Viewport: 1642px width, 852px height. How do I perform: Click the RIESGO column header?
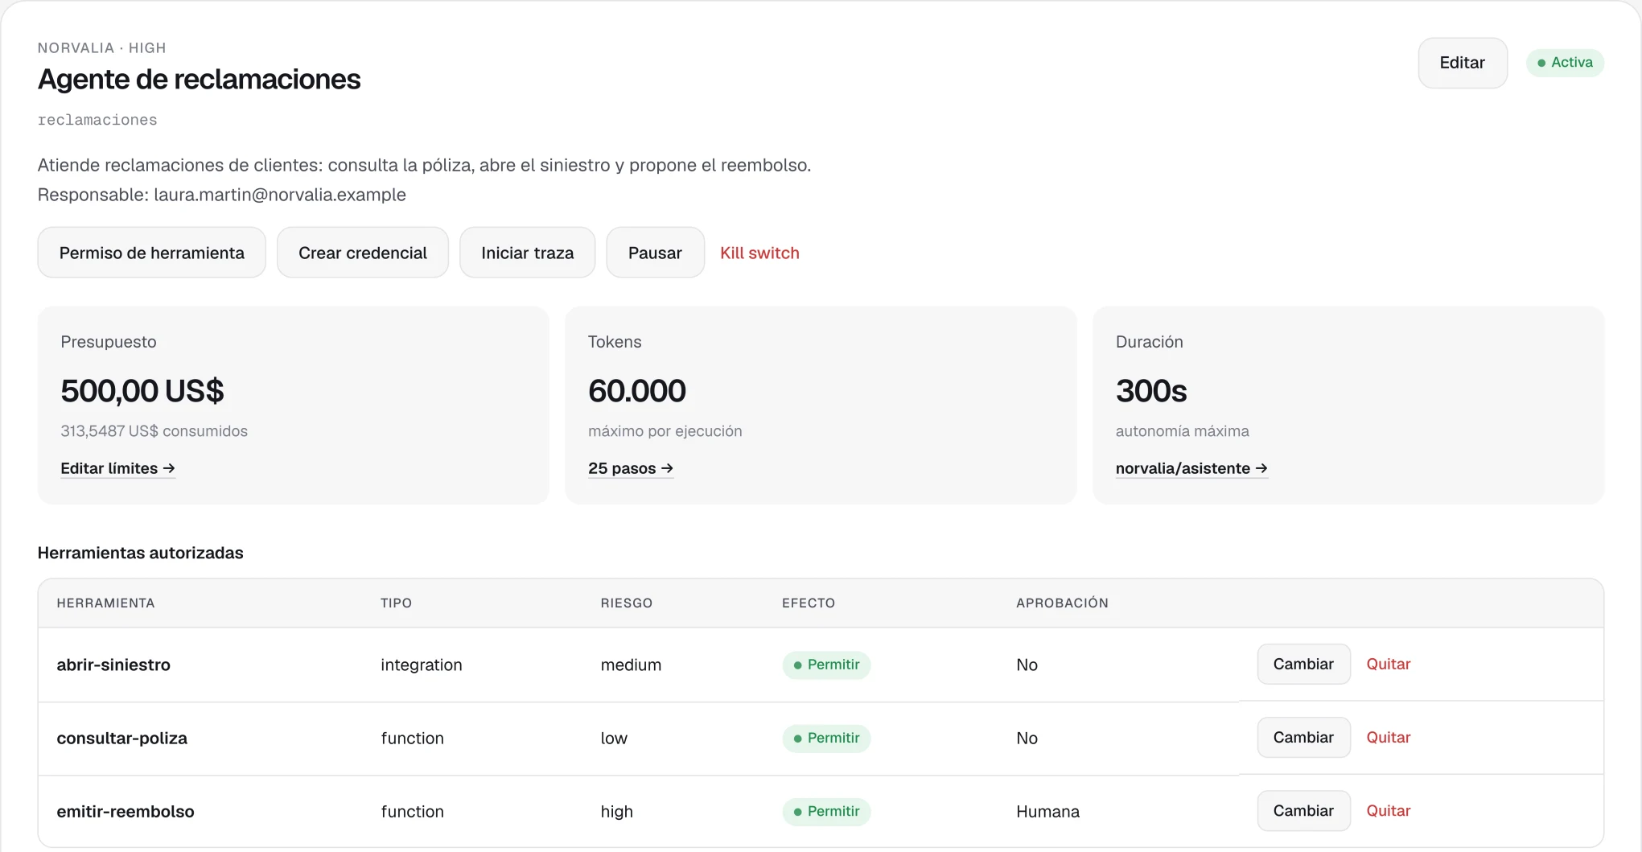[x=627, y=603]
